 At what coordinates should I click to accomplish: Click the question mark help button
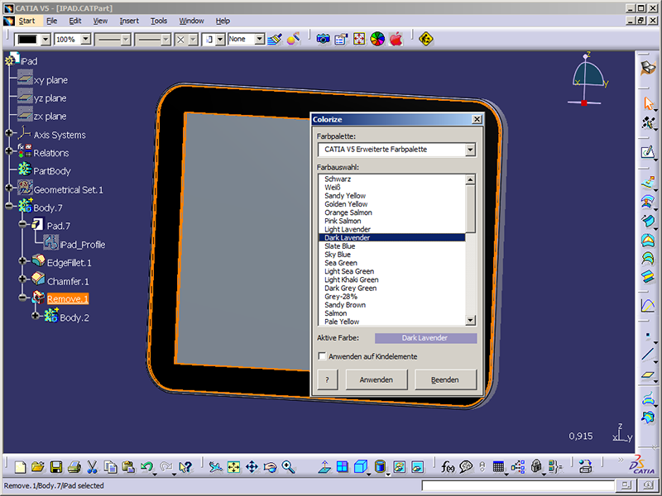pos(327,379)
